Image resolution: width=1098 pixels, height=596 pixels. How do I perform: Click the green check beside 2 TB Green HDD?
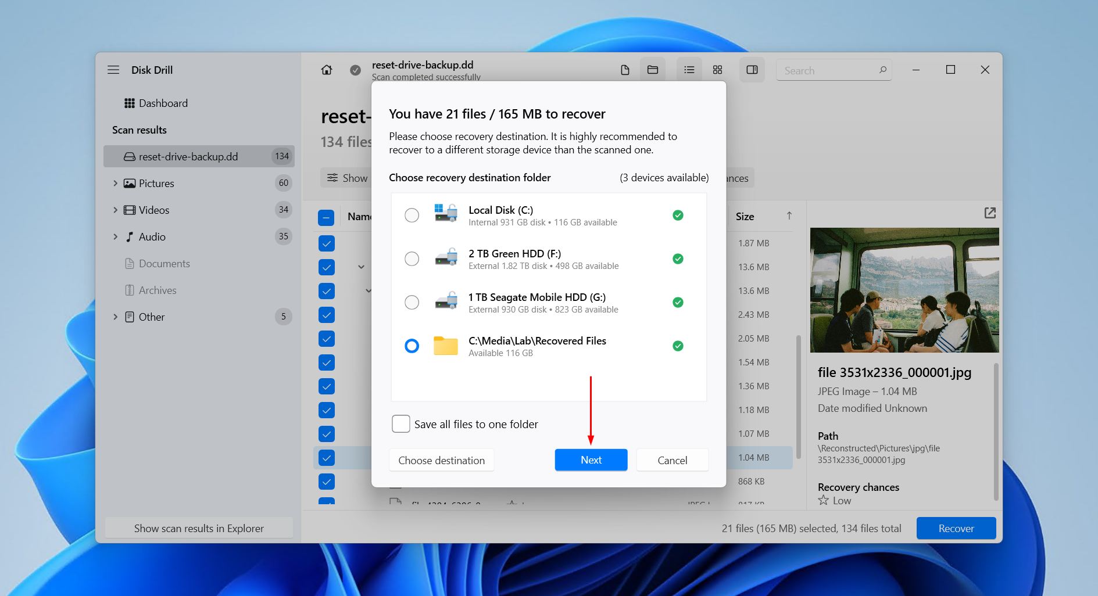click(678, 259)
